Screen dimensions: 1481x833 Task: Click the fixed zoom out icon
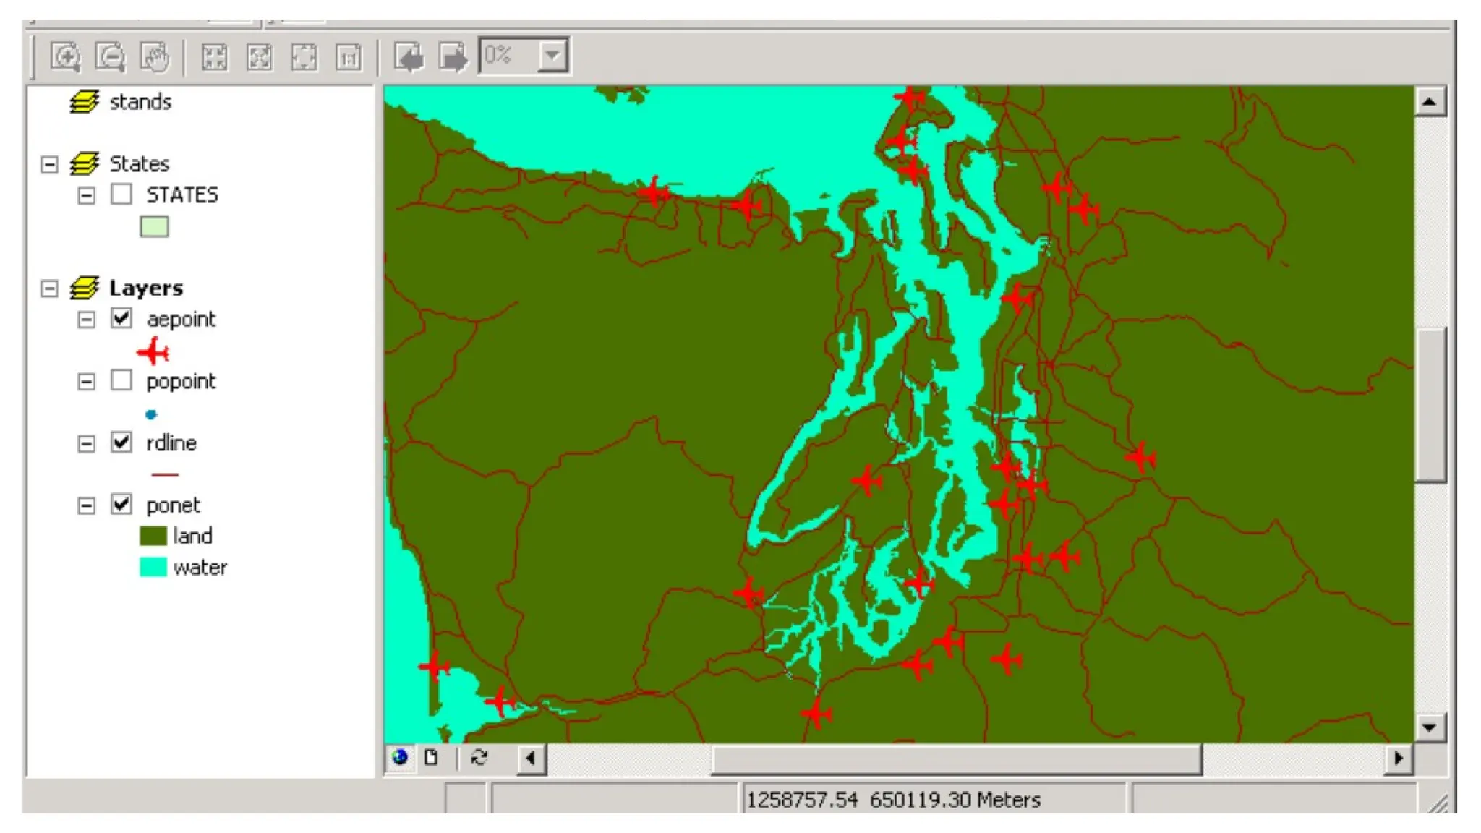pos(259,56)
